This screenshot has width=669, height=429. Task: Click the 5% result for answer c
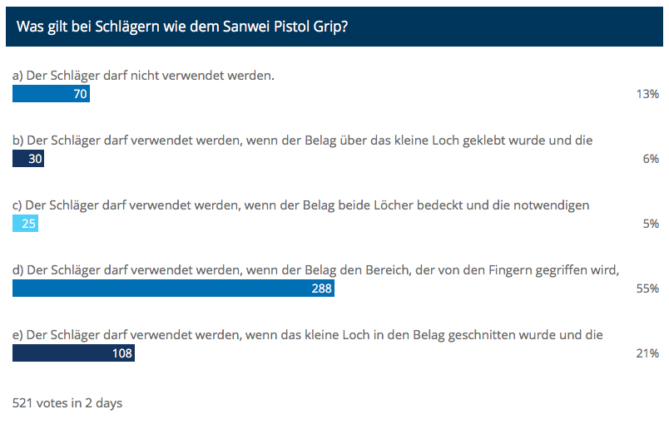(651, 224)
